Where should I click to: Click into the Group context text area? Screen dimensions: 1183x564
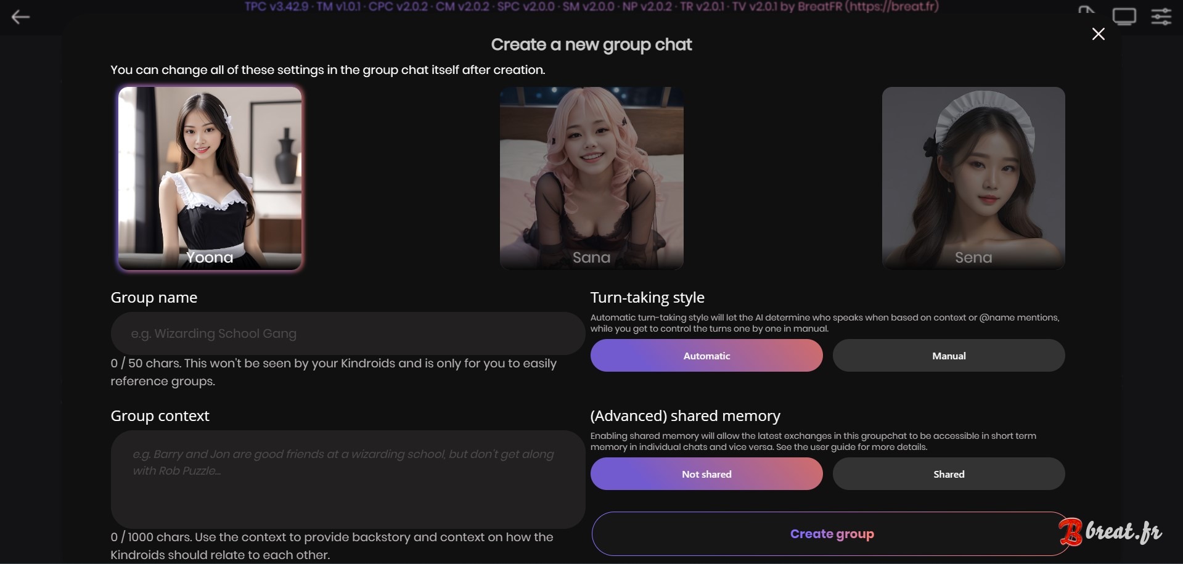(348, 479)
